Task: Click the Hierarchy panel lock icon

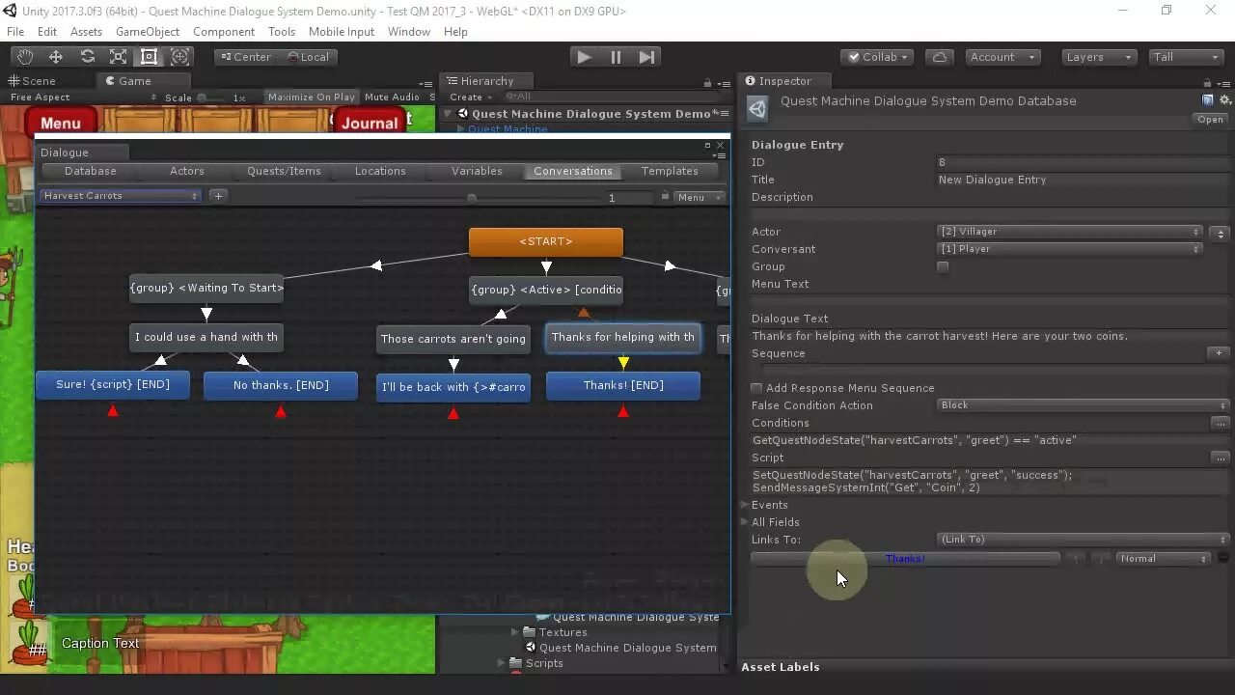Action: 707,83
